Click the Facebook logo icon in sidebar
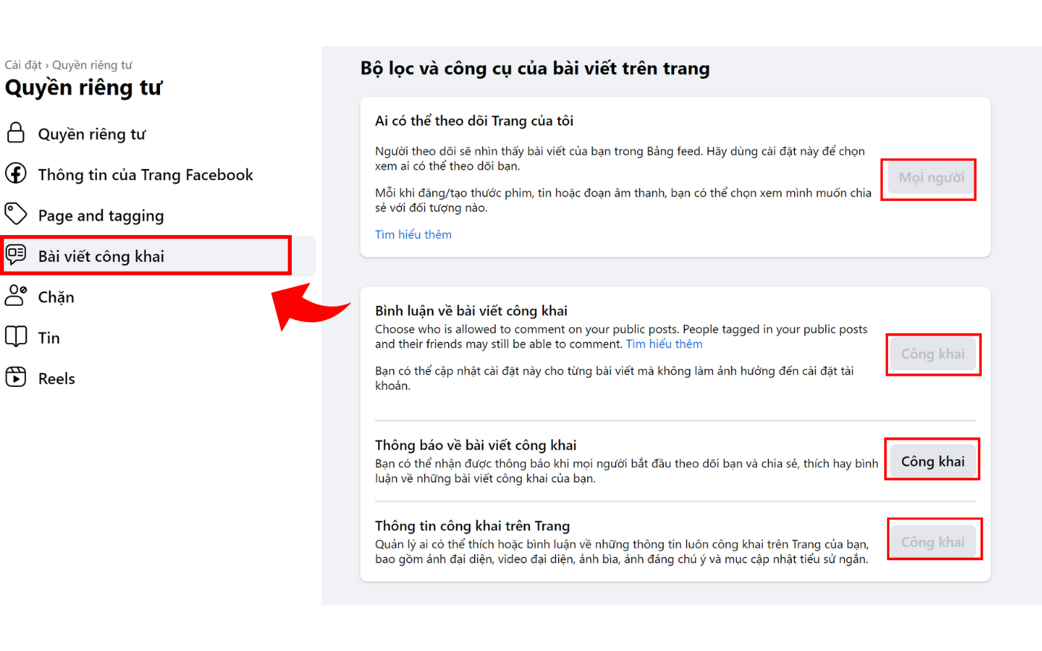 (16, 173)
